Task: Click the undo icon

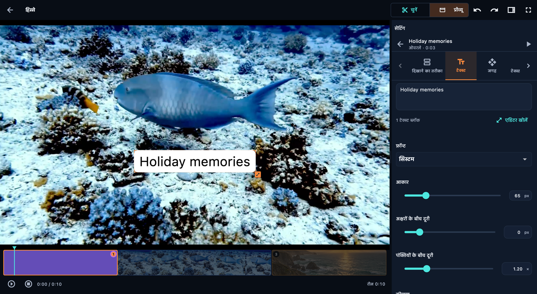Action: point(477,10)
